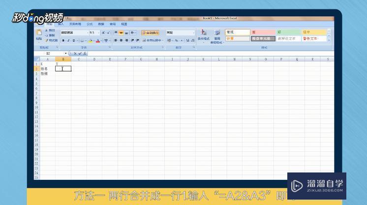Click the comma style icon
367x205 pixels.
tap(182, 40)
